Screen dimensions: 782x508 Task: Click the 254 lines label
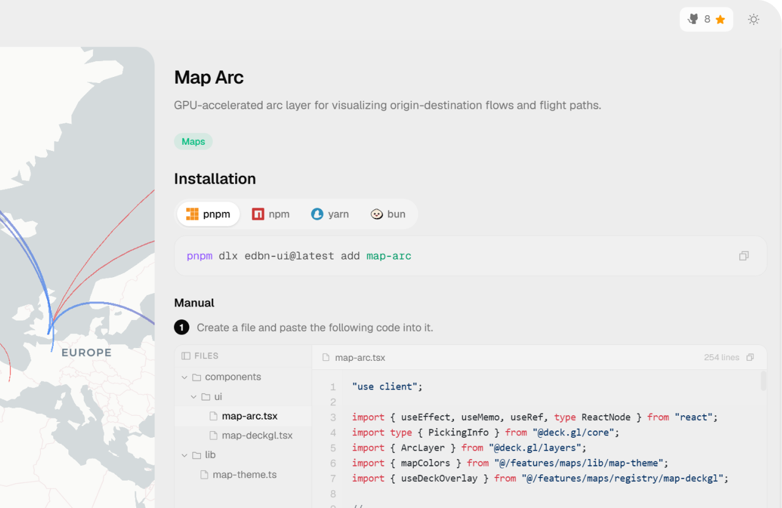pyautogui.click(x=722, y=357)
